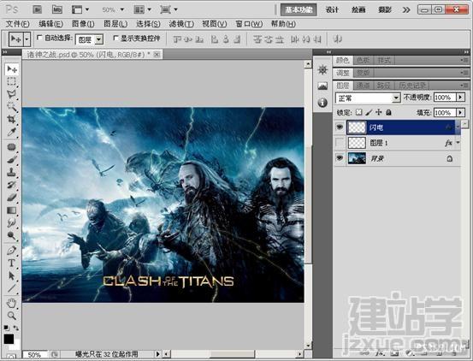Viewport: 473px width, 361px height.
Task: Choose the Lasso tool
Action: [11, 94]
